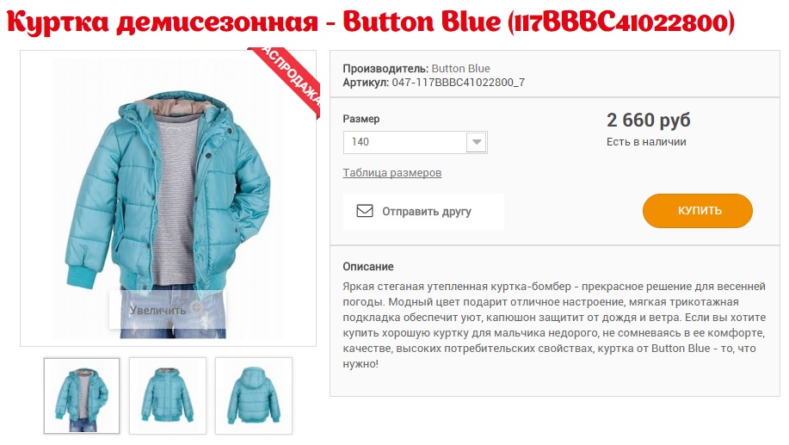The image size is (789, 445).
Task: Click the Описание section heading
Action: coord(368,266)
